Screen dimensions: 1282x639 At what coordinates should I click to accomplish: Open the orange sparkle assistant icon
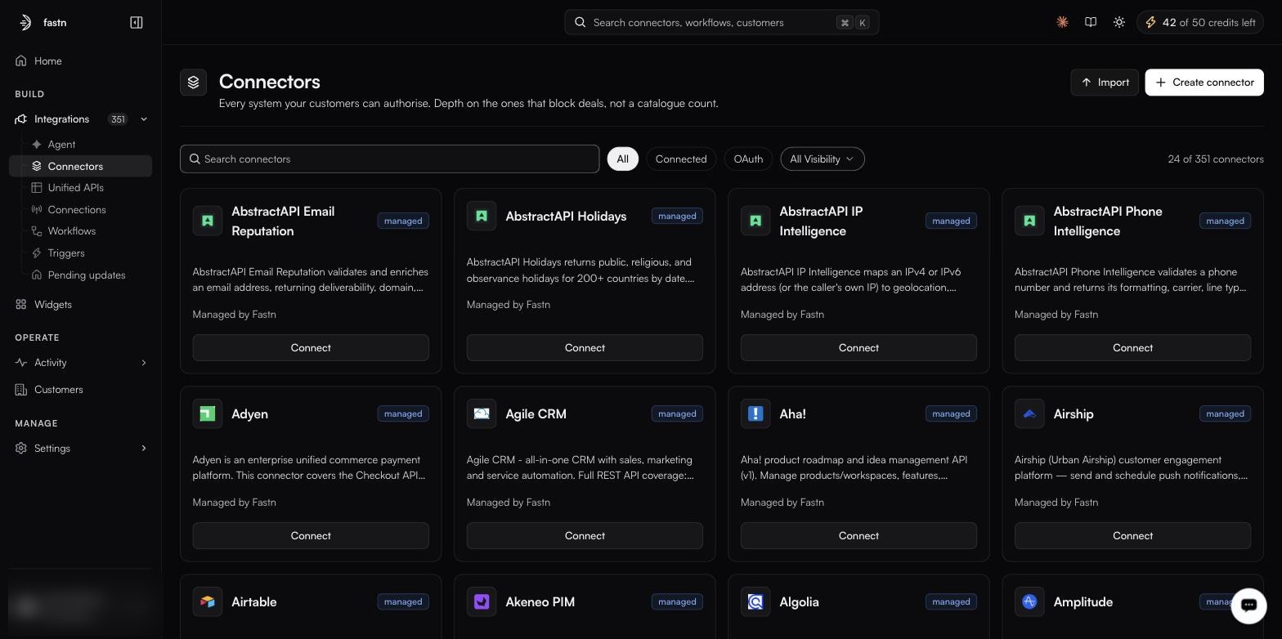(x=1062, y=23)
